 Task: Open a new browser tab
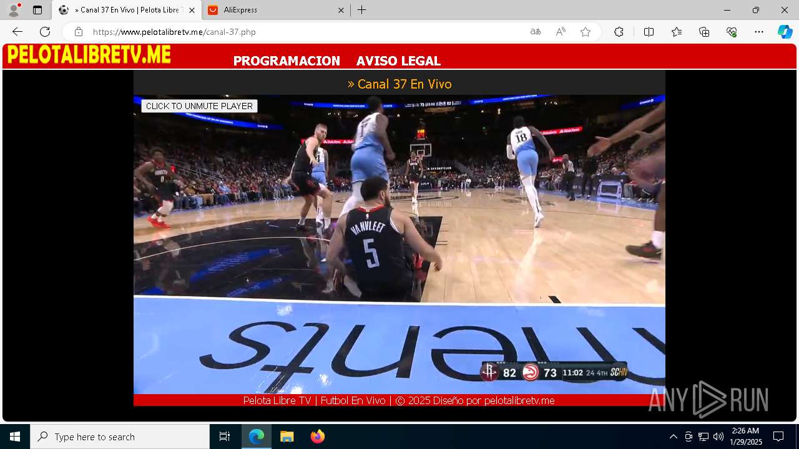362,10
